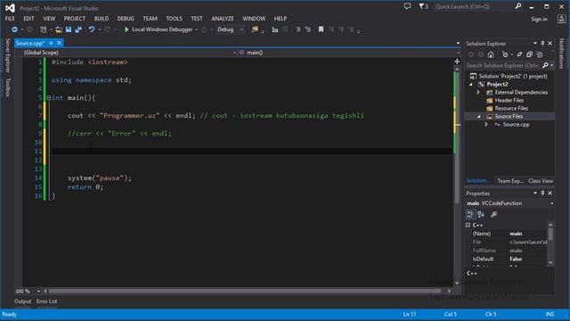This screenshot has height=321, width=570.
Task: Click the Find in Files toolbar icon
Action: pyautogui.click(x=255, y=29)
